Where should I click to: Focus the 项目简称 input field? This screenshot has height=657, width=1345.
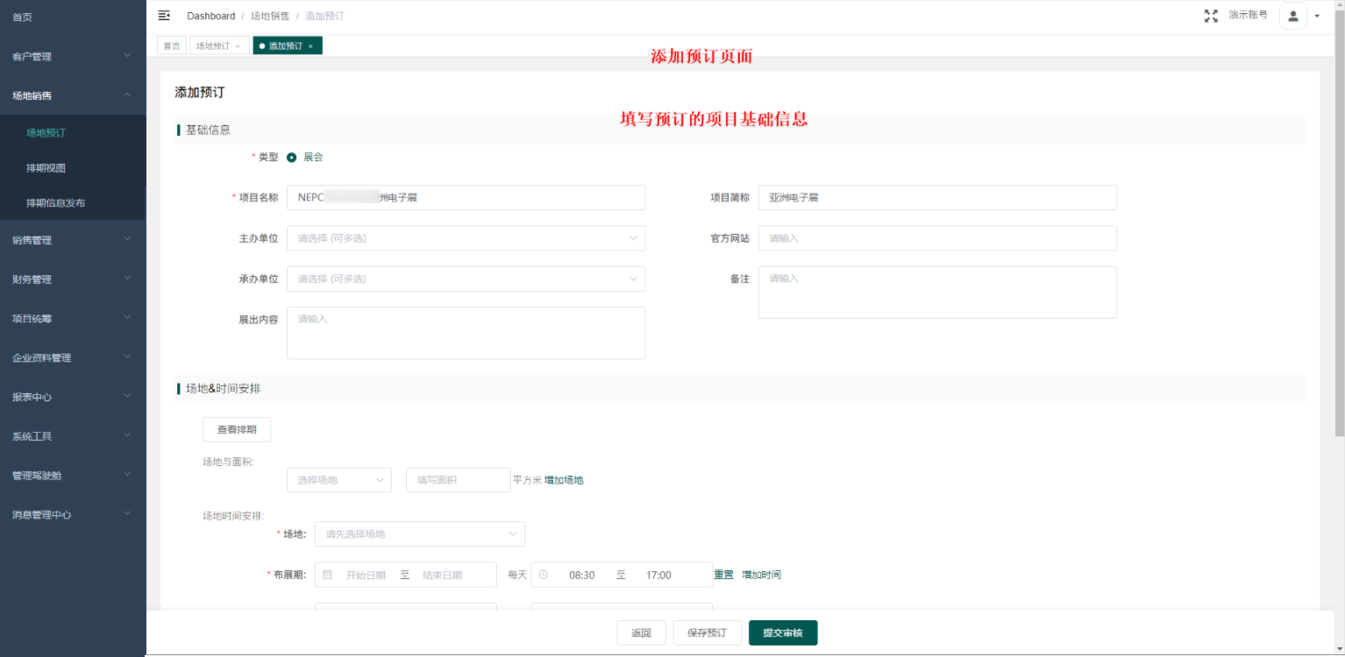pos(937,197)
